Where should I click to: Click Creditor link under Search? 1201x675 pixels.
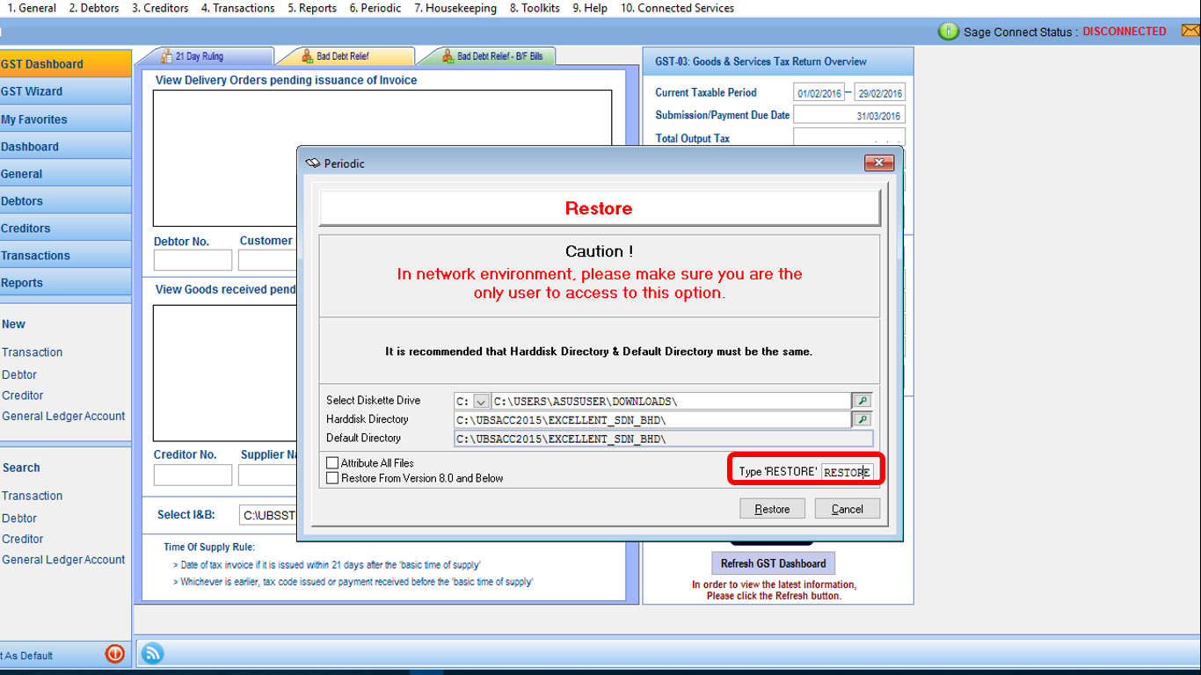pyautogui.click(x=23, y=539)
